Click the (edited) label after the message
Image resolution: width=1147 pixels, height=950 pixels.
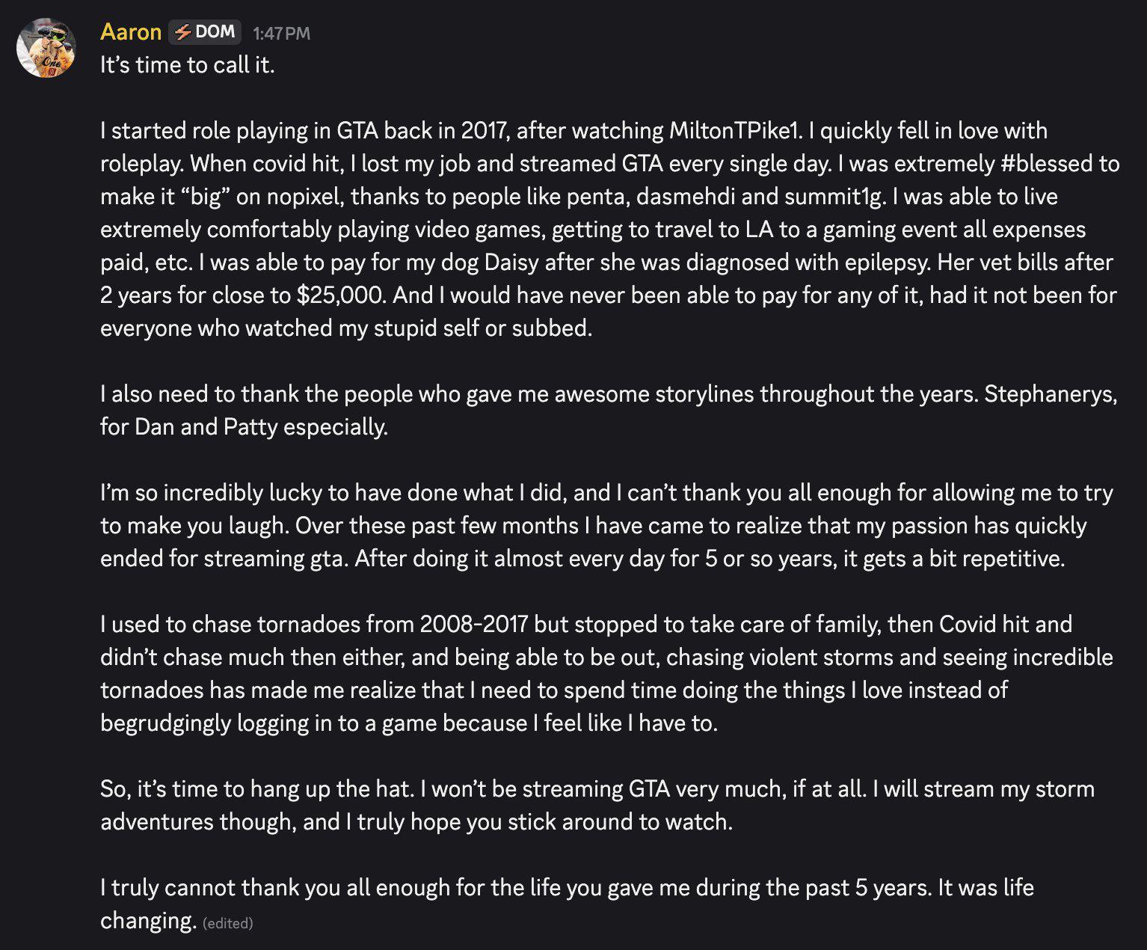(228, 923)
